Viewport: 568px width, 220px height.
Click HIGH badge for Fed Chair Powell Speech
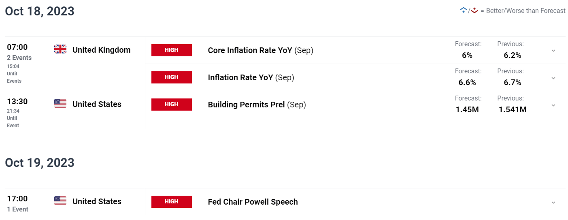coord(172,202)
